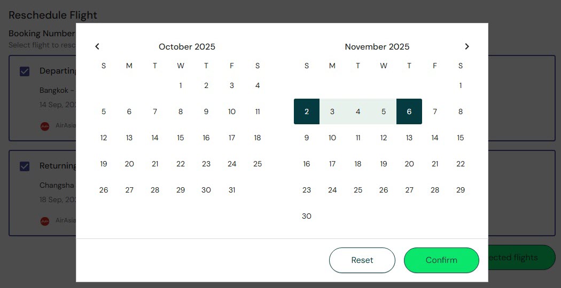Select November 2 start date
Screen dimensions: 561x288
307,111
